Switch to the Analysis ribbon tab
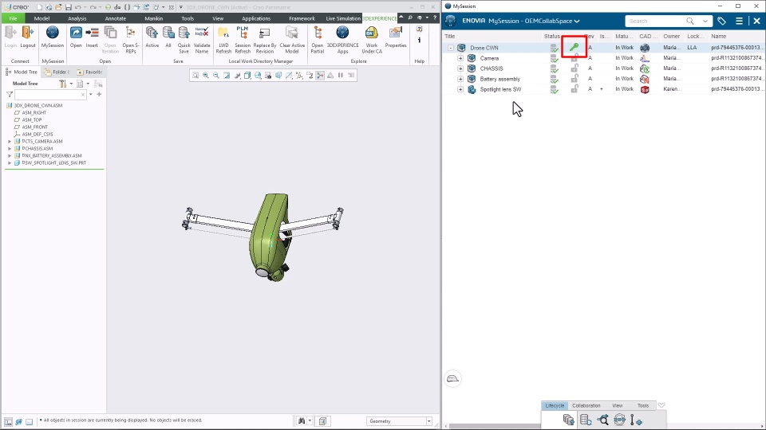This screenshot has width=766, height=430. [77, 18]
